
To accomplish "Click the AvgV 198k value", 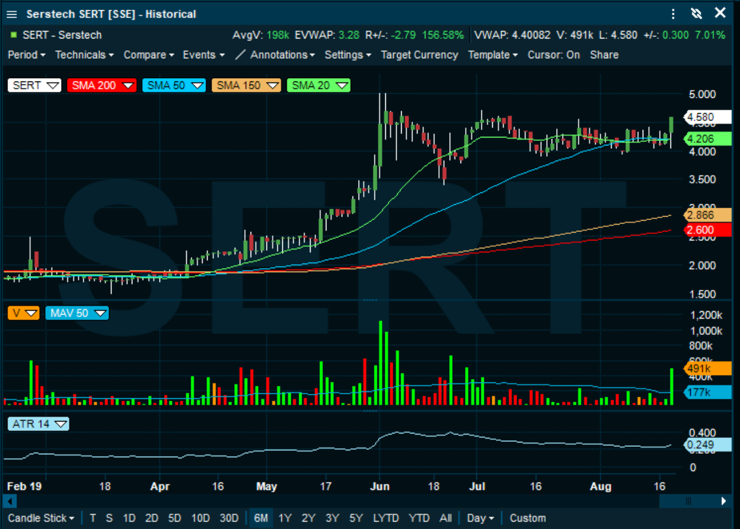I will click(x=278, y=35).
